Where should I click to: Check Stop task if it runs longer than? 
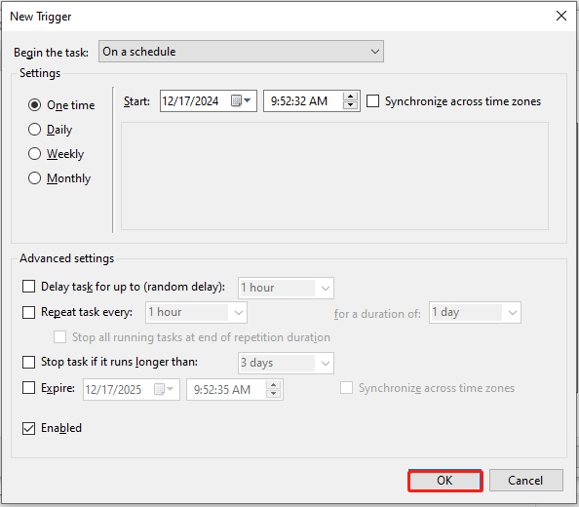[29, 362]
